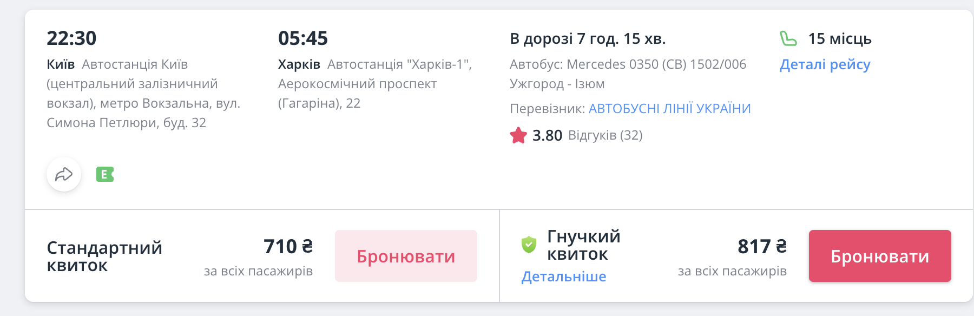
Task: Book the standard ticket for 710 ₴
Action: (406, 256)
